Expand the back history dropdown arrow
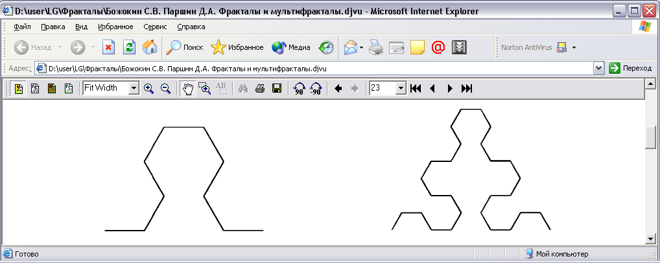The image size is (660, 263). pos(60,47)
